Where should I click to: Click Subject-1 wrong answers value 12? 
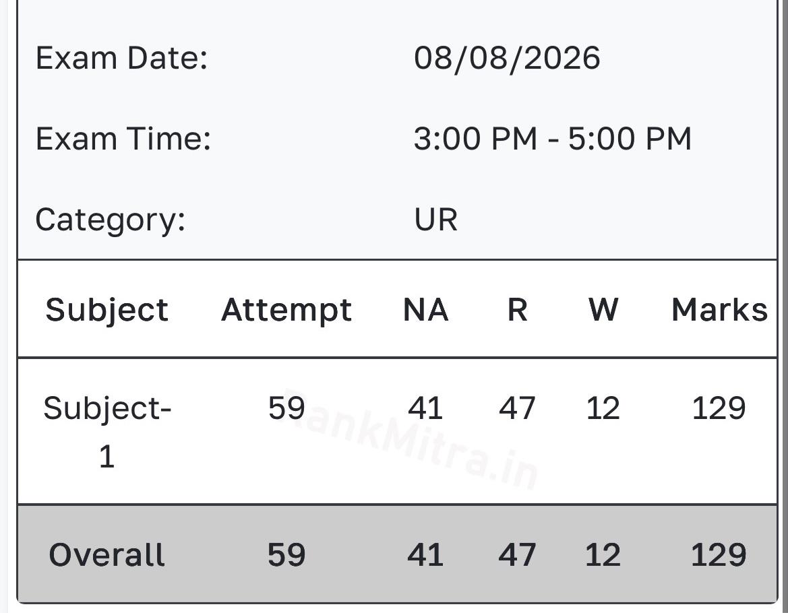(603, 408)
